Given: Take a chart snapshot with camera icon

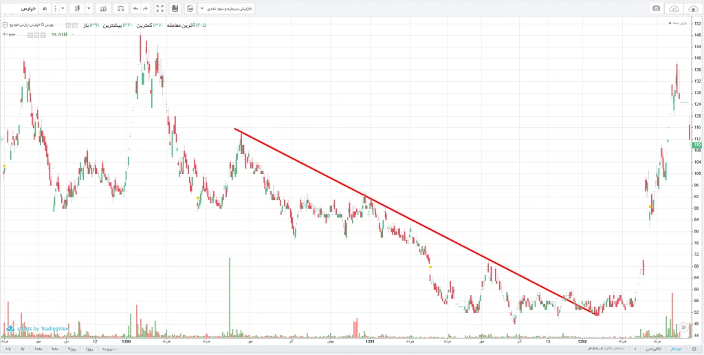Looking at the screenshot, I should [657, 8].
